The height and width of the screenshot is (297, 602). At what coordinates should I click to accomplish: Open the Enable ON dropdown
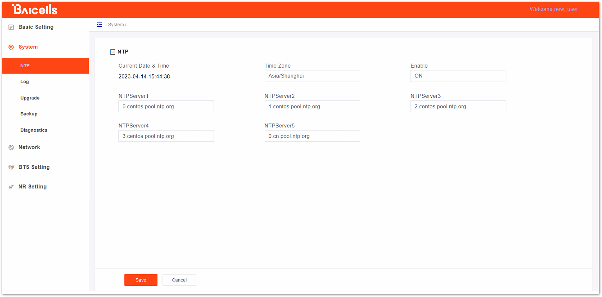pos(458,76)
